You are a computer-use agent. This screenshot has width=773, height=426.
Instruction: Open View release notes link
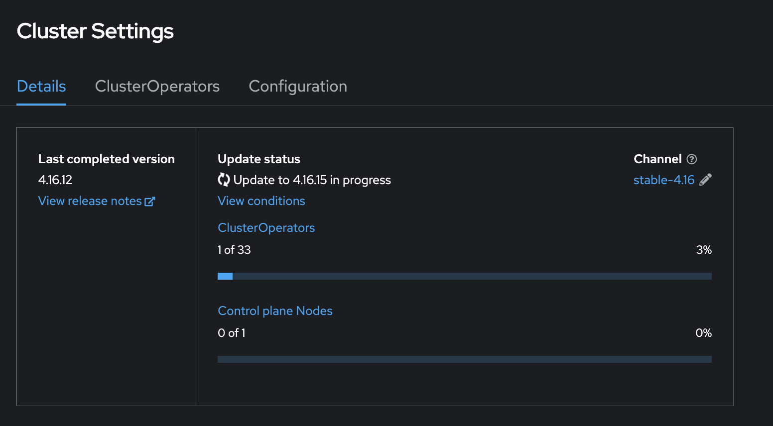pos(90,201)
